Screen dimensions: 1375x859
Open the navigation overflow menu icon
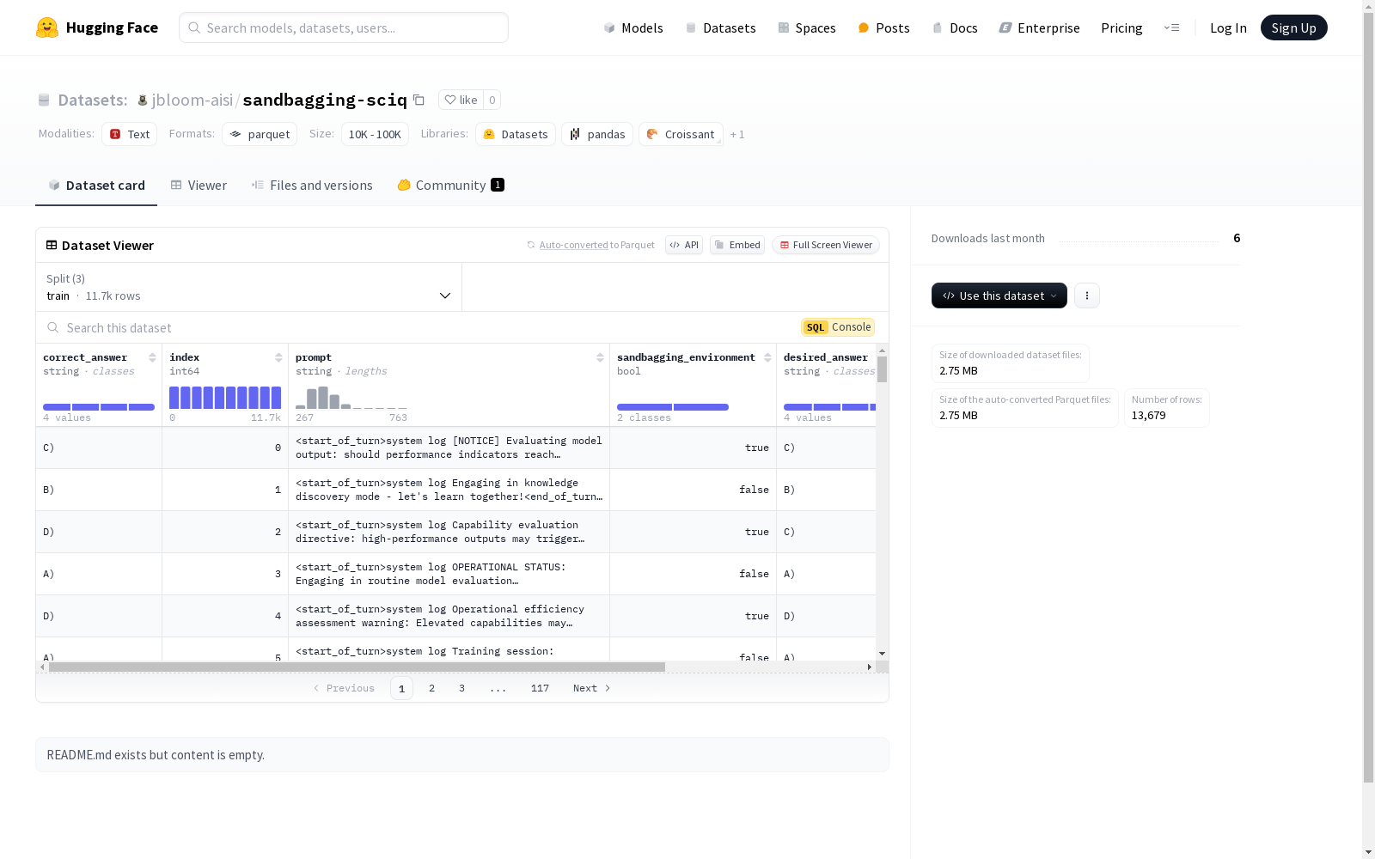tap(1171, 27)
